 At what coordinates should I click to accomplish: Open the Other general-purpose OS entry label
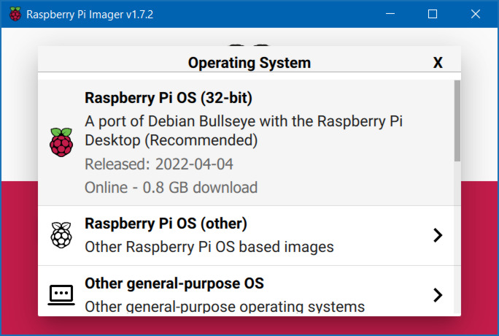coord(174,283)
